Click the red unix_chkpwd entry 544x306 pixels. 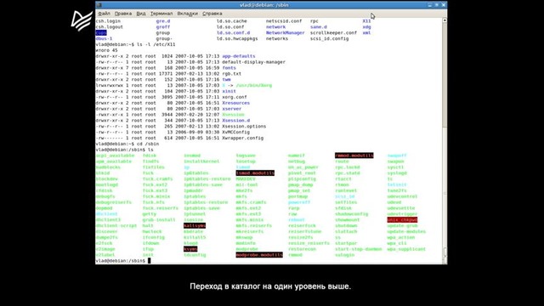pos(402,219)
